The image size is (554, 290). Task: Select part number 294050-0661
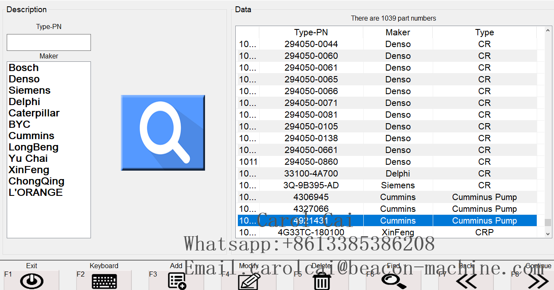point(387,150)
